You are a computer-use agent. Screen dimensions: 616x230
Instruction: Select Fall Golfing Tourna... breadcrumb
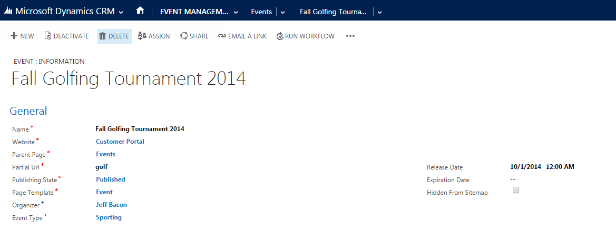tap(333, 12)
